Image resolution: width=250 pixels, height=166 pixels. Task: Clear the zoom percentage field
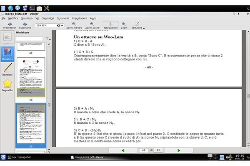pyautogui.click(x=58, y=25)
